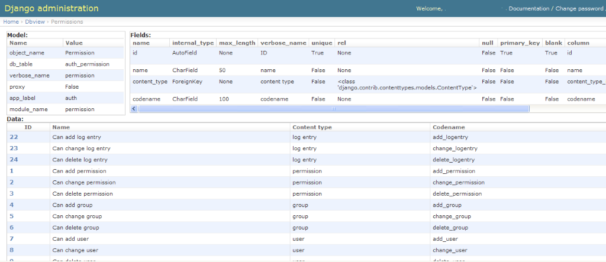
Task: Click the Change password link
Action: [578, 9]
